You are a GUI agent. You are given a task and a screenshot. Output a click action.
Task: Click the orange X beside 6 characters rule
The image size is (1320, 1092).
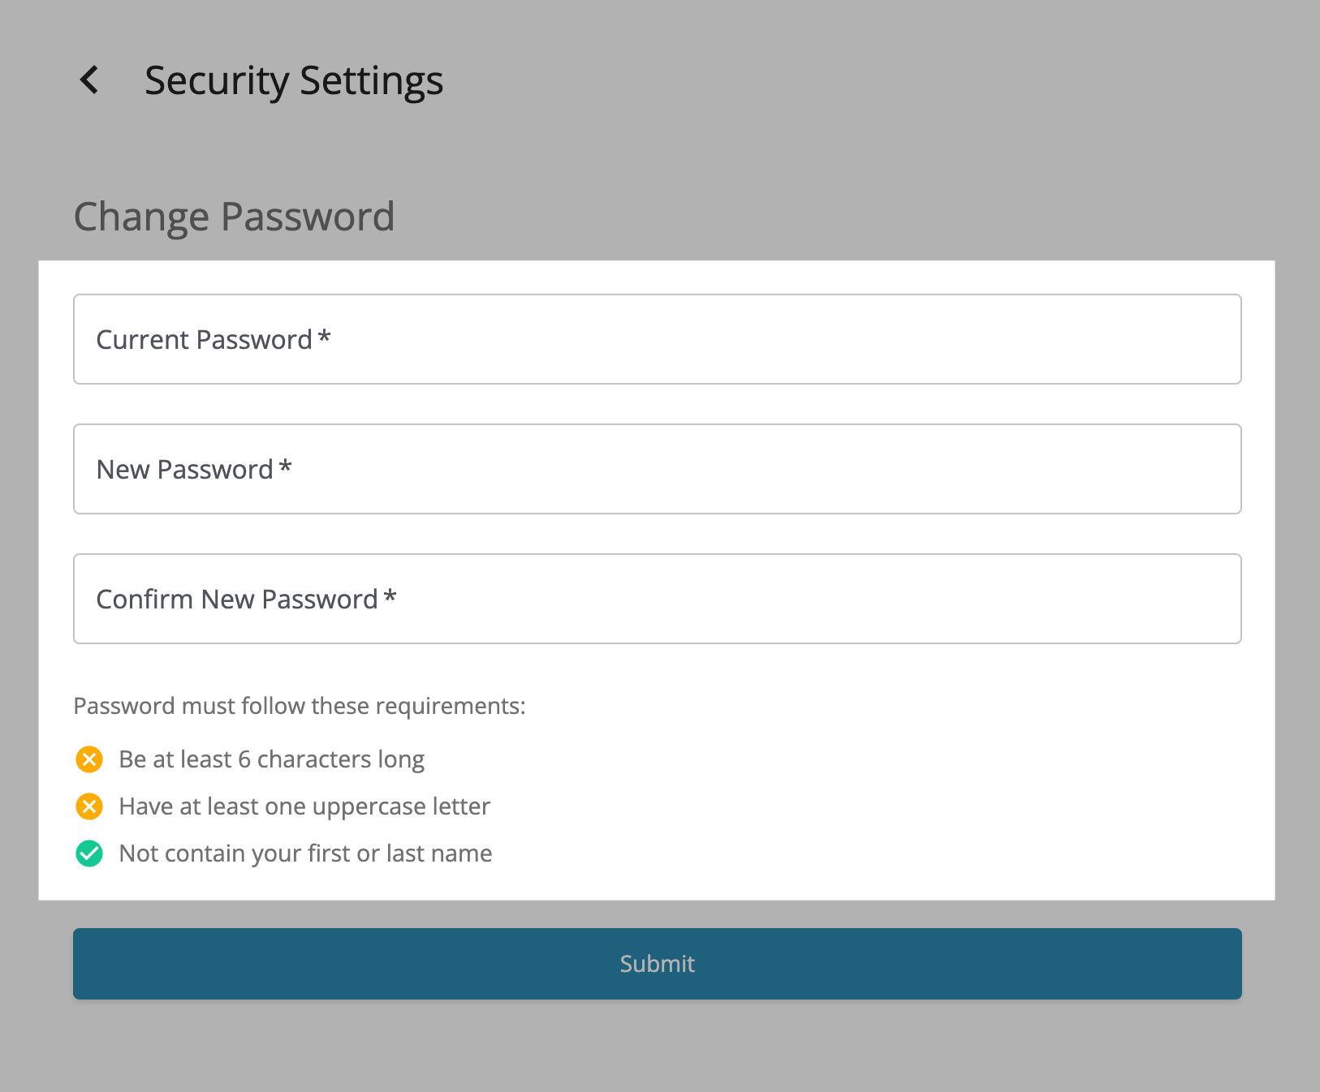[x=89, y=759]
